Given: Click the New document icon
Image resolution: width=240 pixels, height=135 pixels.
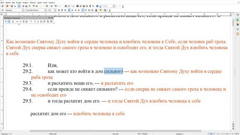Looking at the screenshot, I should 3,6.
